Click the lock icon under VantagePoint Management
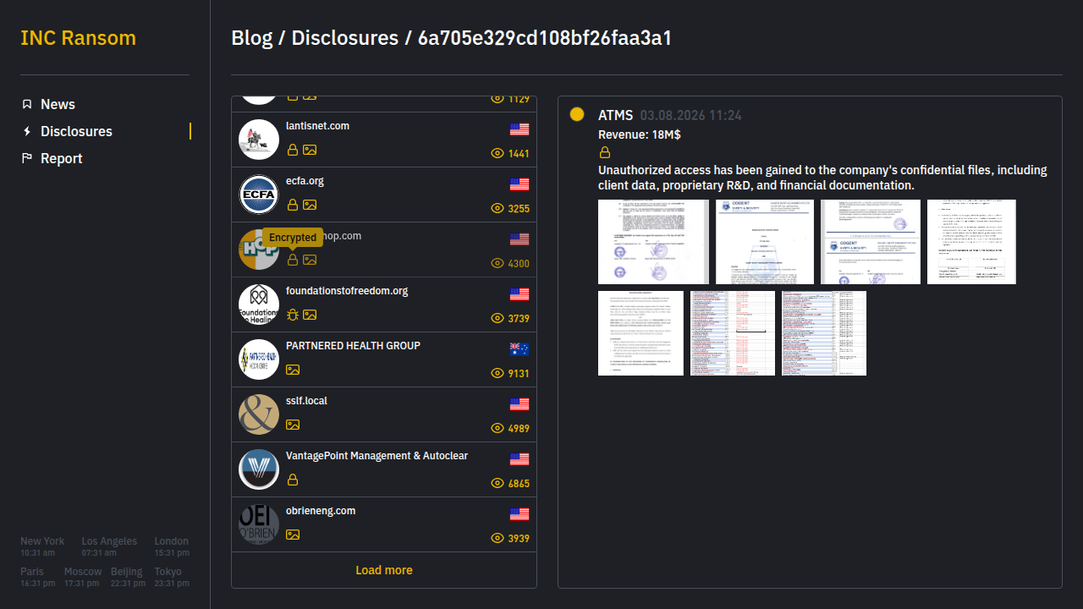This screenshot has width=1083, height=609. [x=293, y=480]
